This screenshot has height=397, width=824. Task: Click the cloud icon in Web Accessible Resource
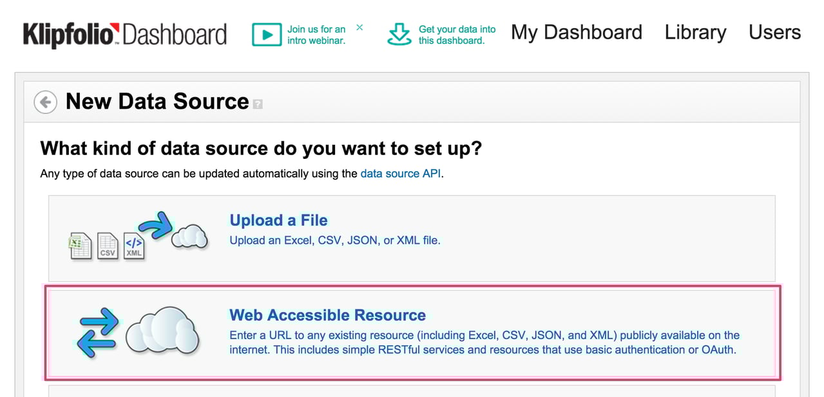pos(162,329)
